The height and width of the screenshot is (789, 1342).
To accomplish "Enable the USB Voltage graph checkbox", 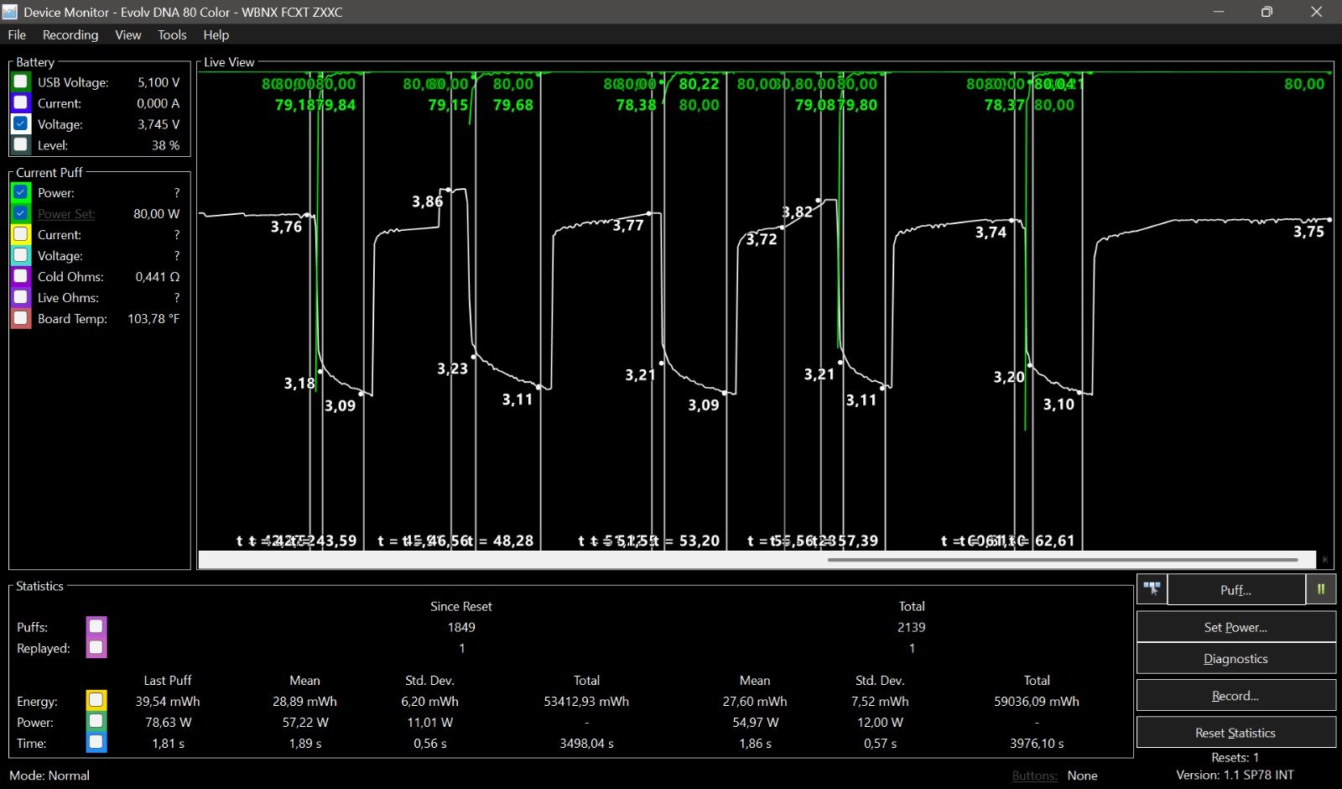I will click(x=21, y=81).
